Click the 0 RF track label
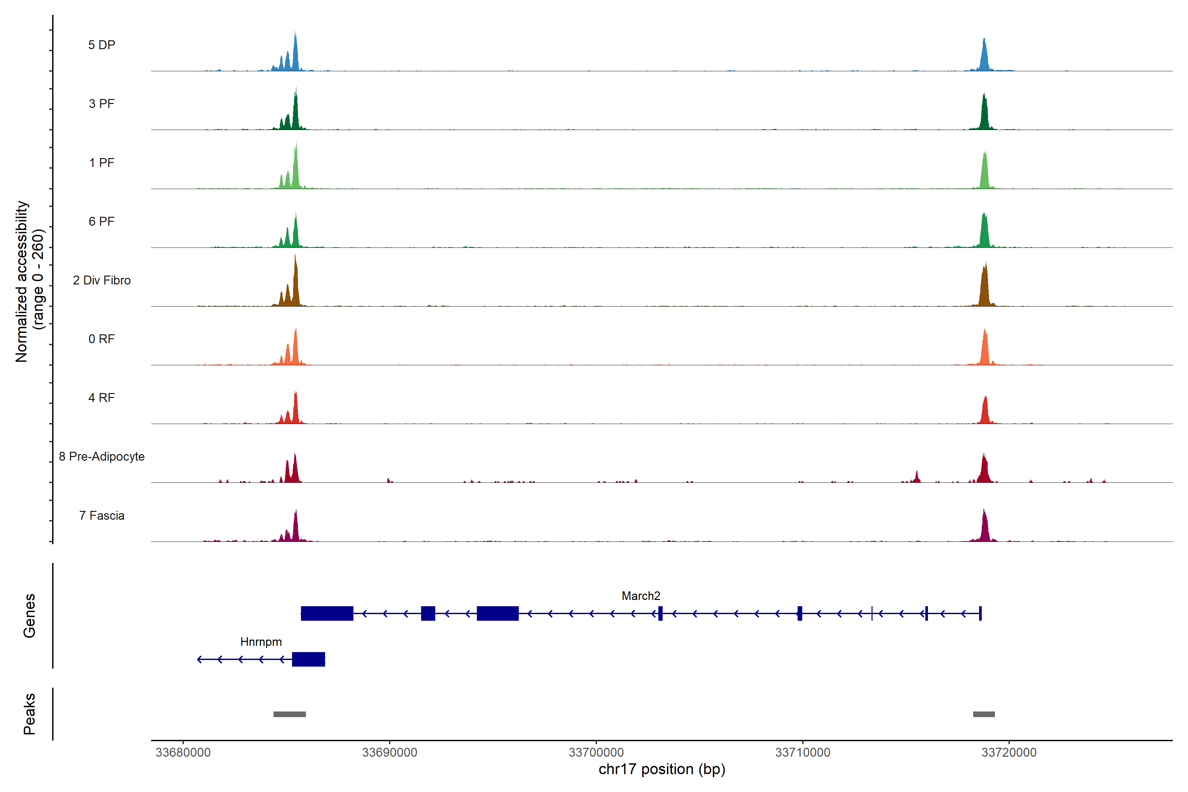 [x=102, y=339]
